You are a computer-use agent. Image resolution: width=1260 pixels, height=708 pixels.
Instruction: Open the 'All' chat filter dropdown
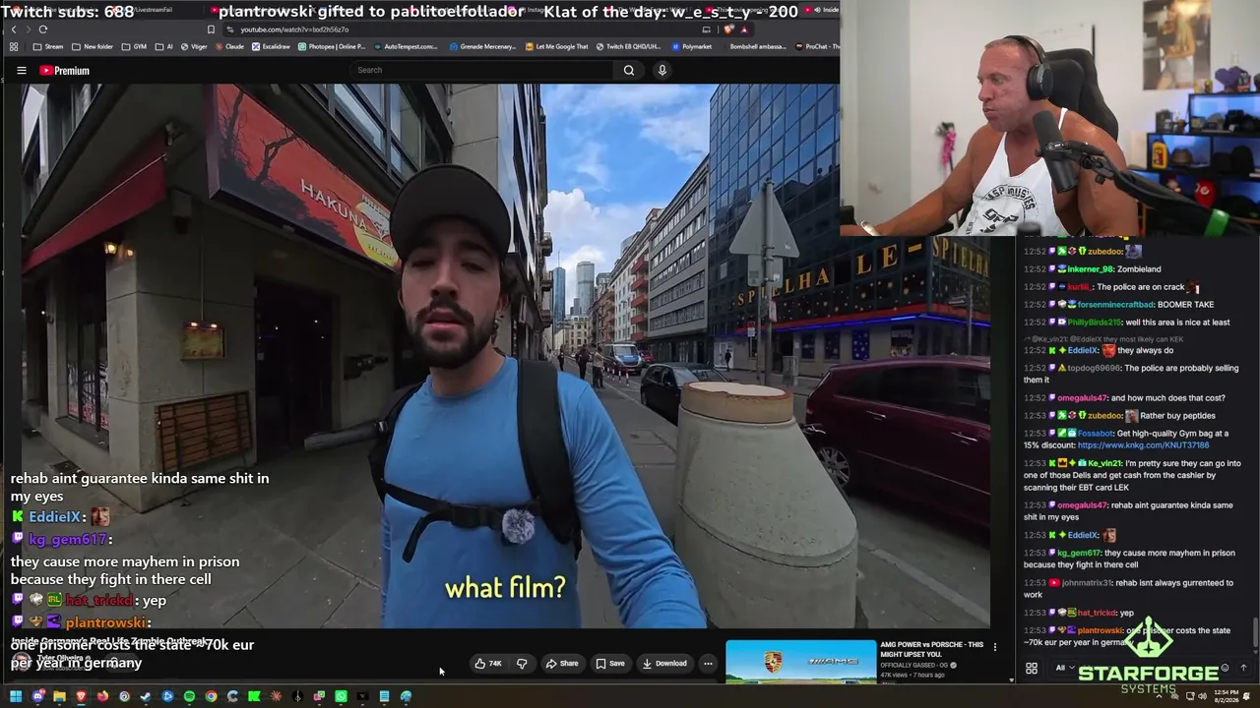pos(1064,668)
